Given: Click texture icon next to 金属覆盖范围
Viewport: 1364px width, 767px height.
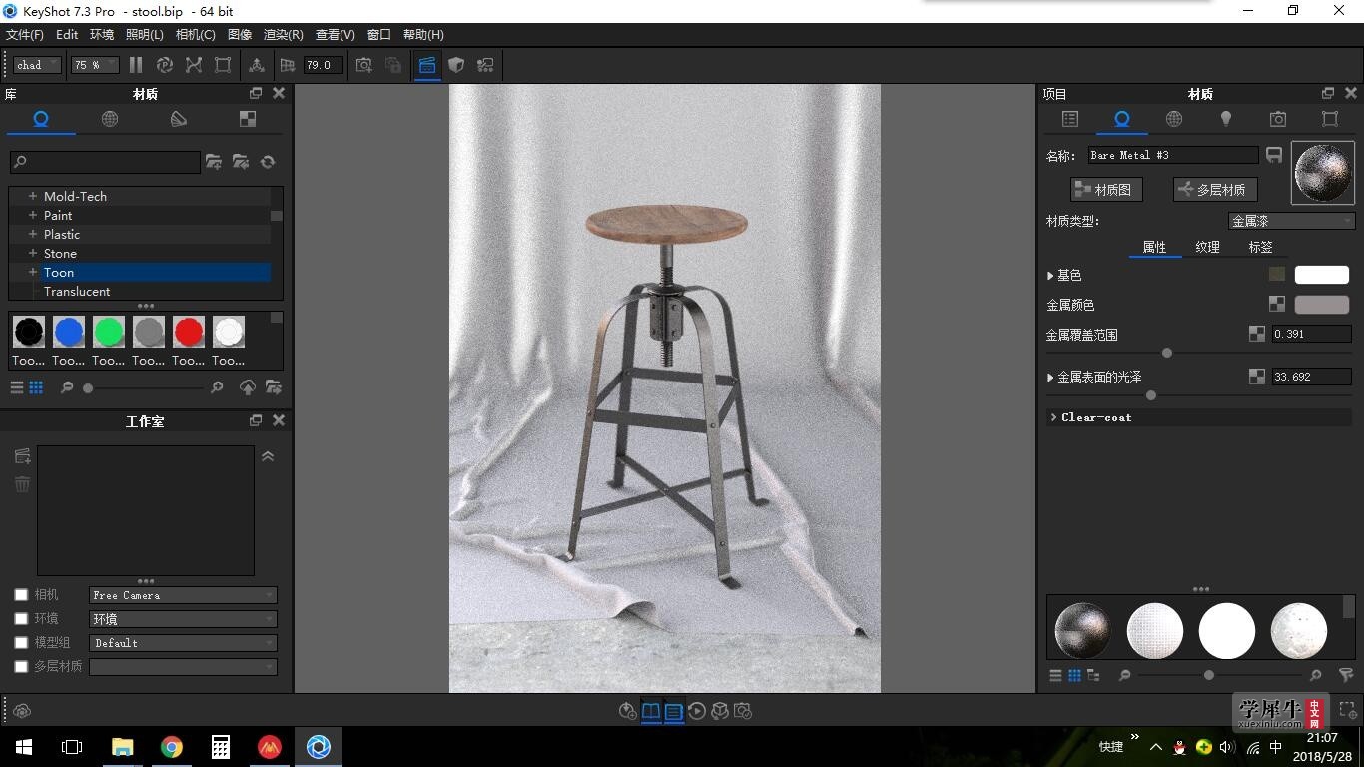Looking at the screenshot, I should tap(1257, 334).
